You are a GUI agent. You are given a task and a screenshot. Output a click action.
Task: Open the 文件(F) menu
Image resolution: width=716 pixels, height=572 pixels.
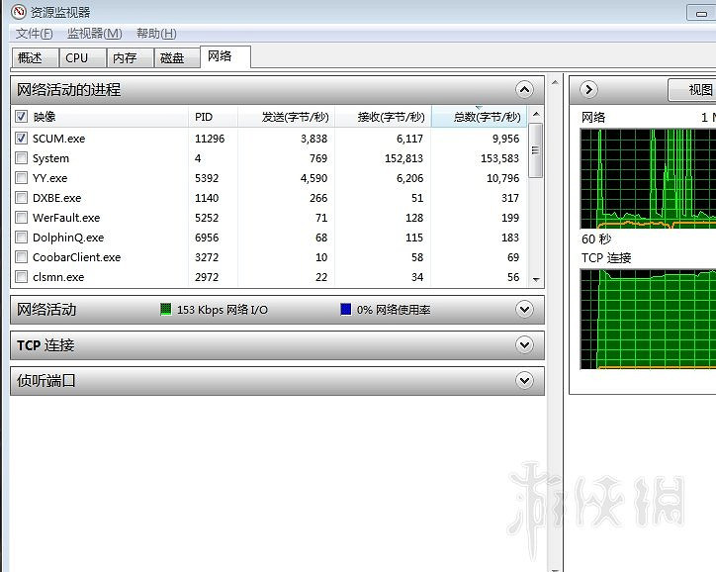34,34
